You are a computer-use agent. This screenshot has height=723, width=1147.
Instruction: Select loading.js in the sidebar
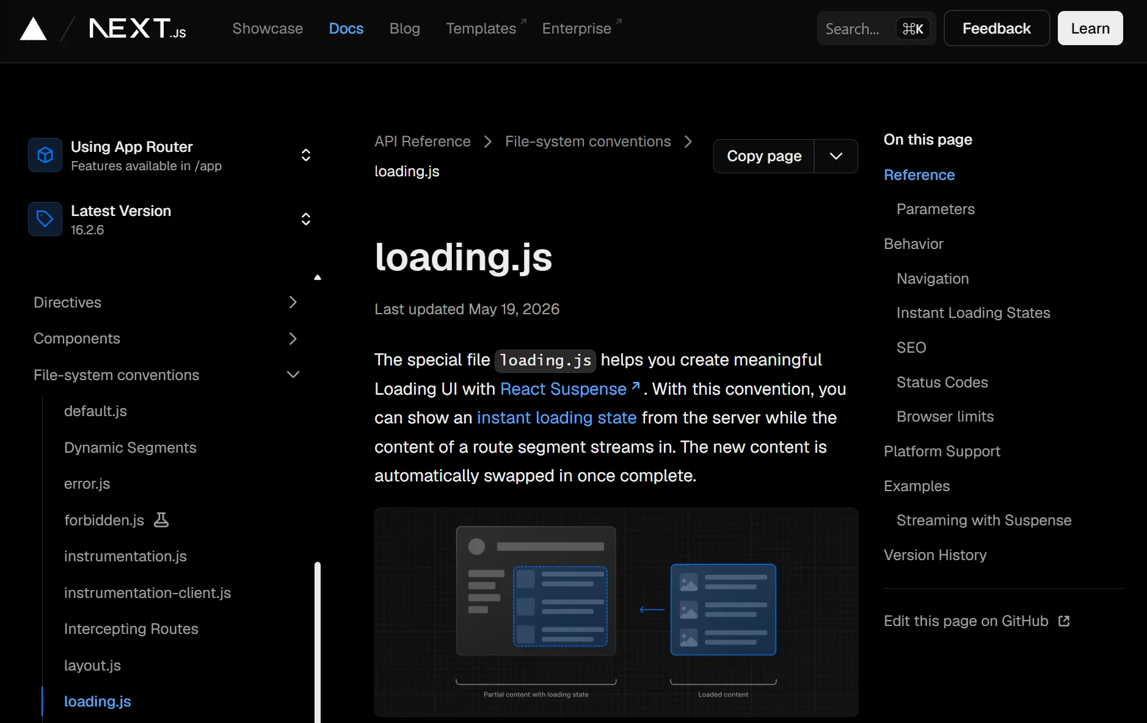98,702
